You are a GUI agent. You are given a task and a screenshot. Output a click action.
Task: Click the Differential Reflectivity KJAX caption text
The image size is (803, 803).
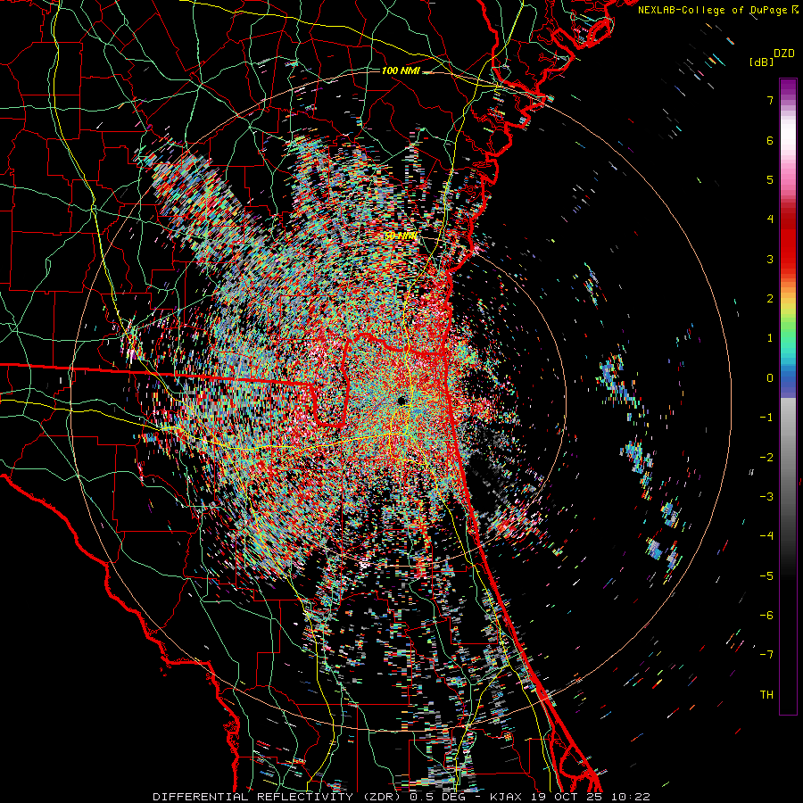coord(401,797)
